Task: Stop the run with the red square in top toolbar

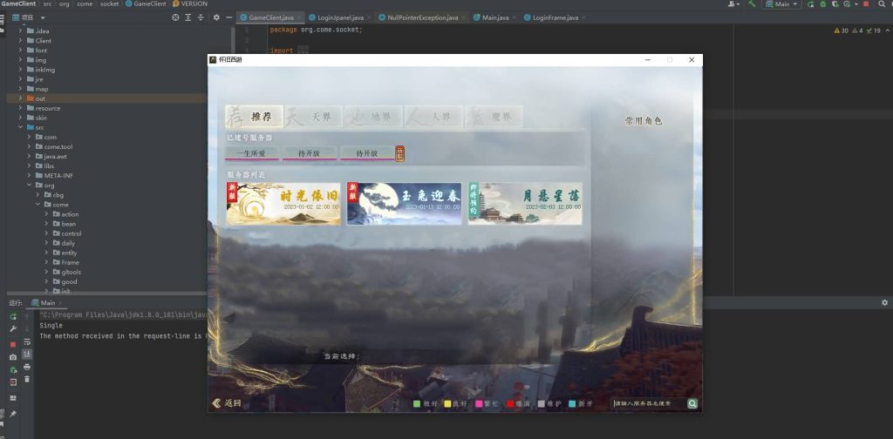Action: (x=866, y=4)
